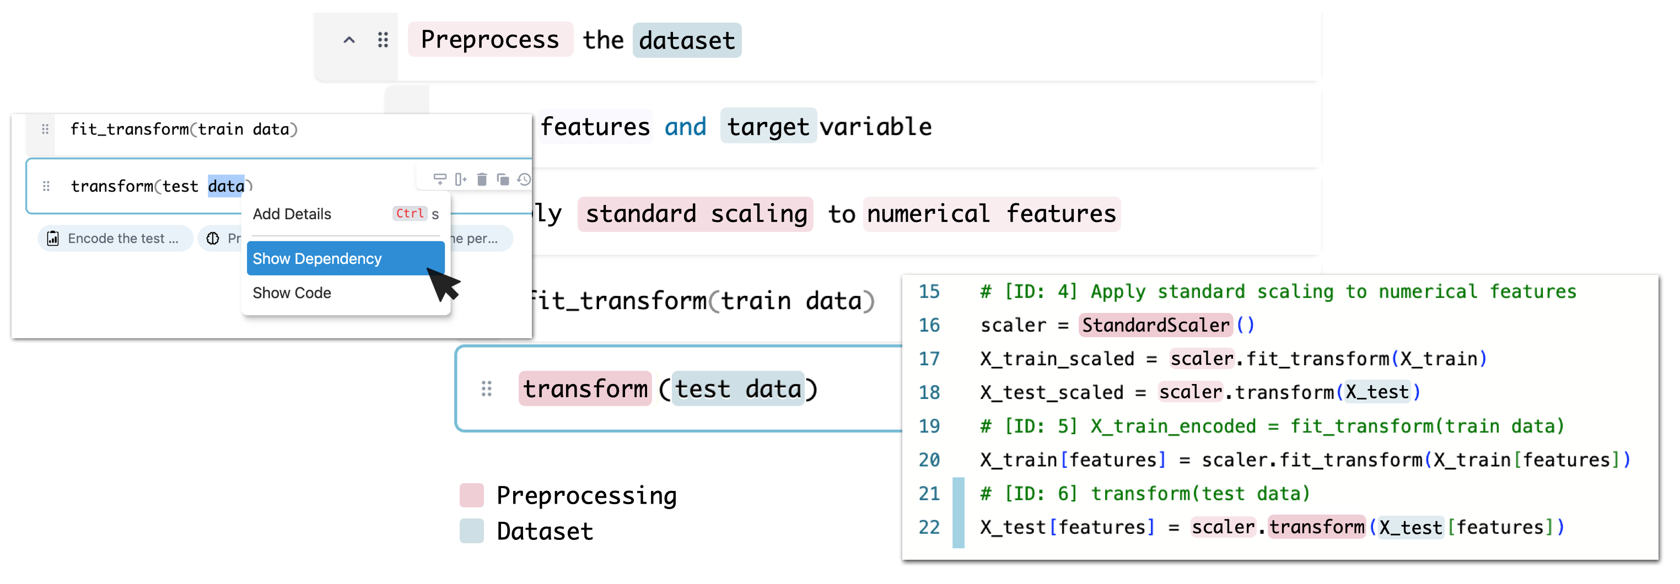This screenshot has height=584, width=1680.
Task: Click the pink Preprocessing legend swatch
Action: 471,495
